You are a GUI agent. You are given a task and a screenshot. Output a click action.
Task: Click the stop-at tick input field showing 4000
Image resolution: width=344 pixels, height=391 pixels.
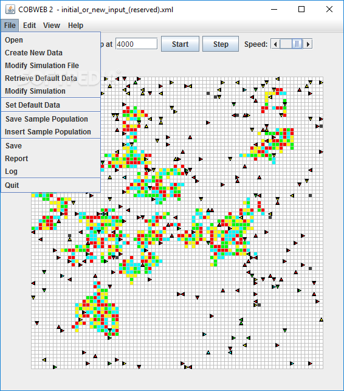coord(136,44)
